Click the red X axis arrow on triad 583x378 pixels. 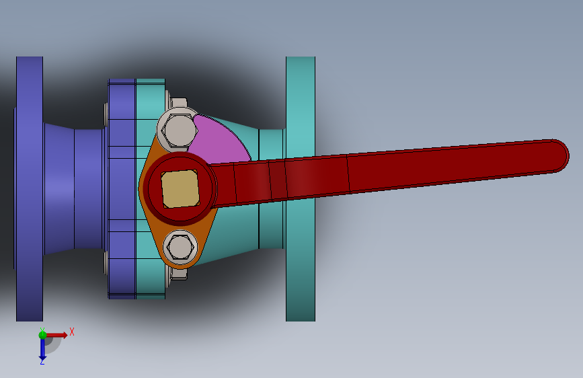coord(58,335)
